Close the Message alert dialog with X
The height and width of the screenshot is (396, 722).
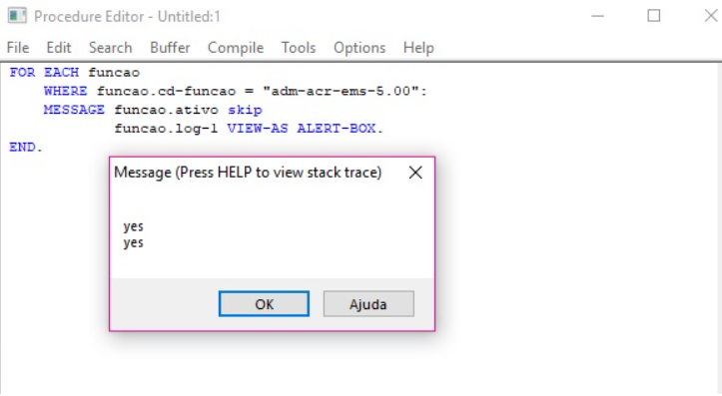click(415, 173)
